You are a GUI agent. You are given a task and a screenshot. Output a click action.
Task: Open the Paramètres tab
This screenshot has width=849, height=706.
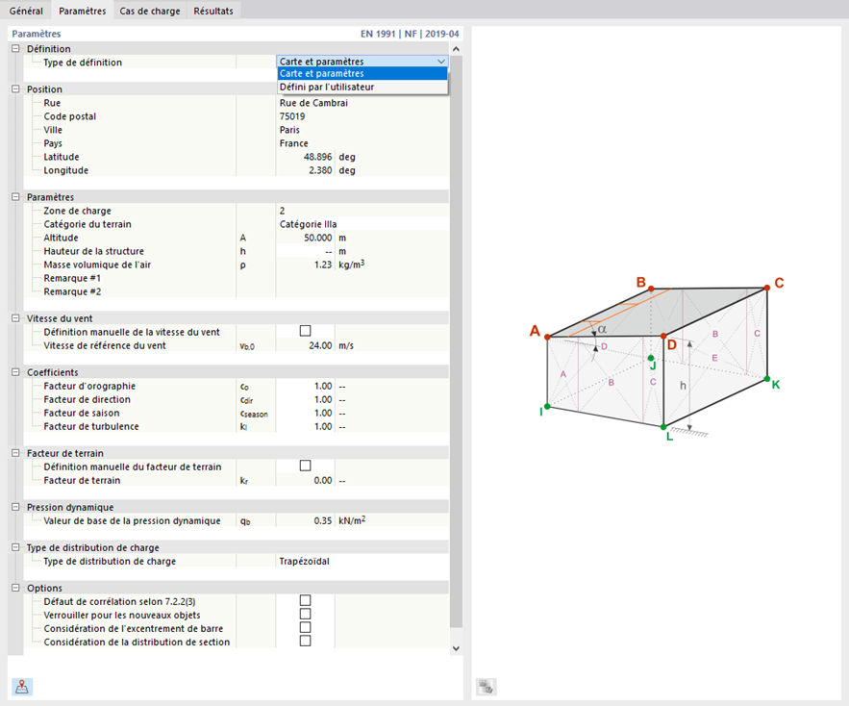coord(83,11)
